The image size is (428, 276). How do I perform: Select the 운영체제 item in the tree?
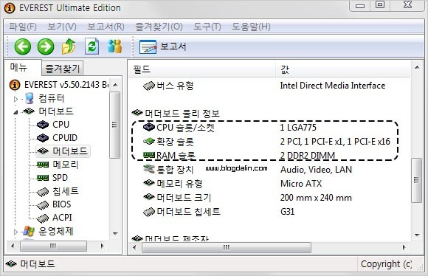point(56,231)
